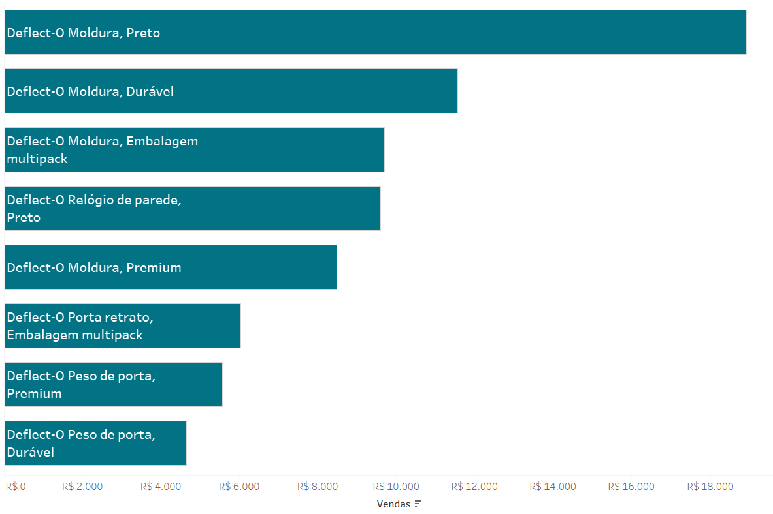Viewport: 773px width, 514px height.
Task: Select the Deflect-O Moldura, Preto bar
Action: [375, 32]
